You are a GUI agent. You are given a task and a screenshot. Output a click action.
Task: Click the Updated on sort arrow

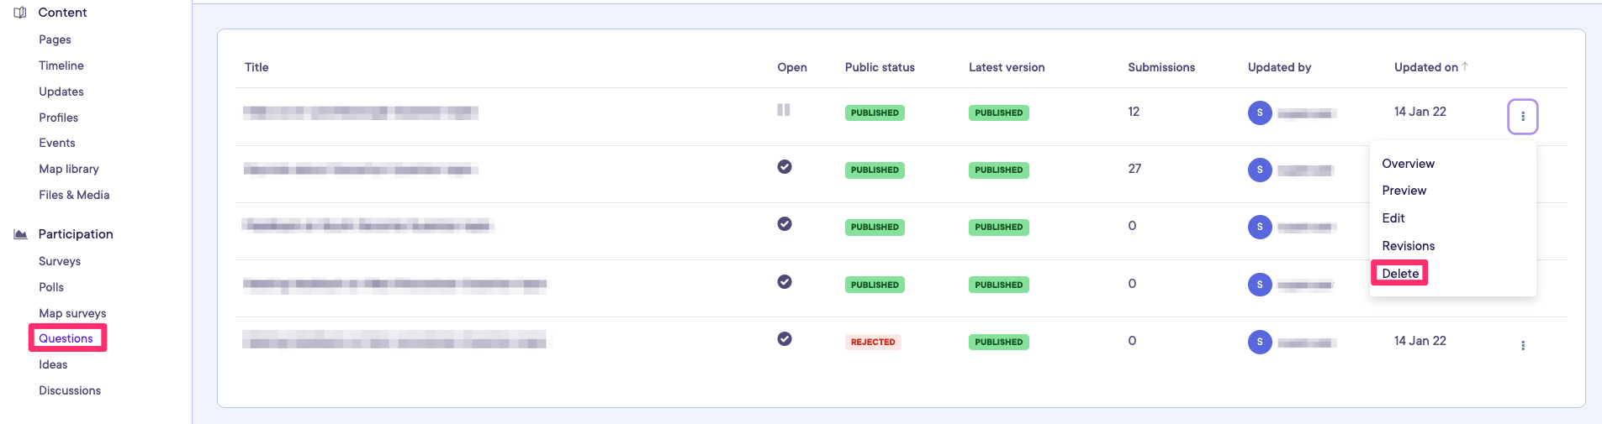1465,66
